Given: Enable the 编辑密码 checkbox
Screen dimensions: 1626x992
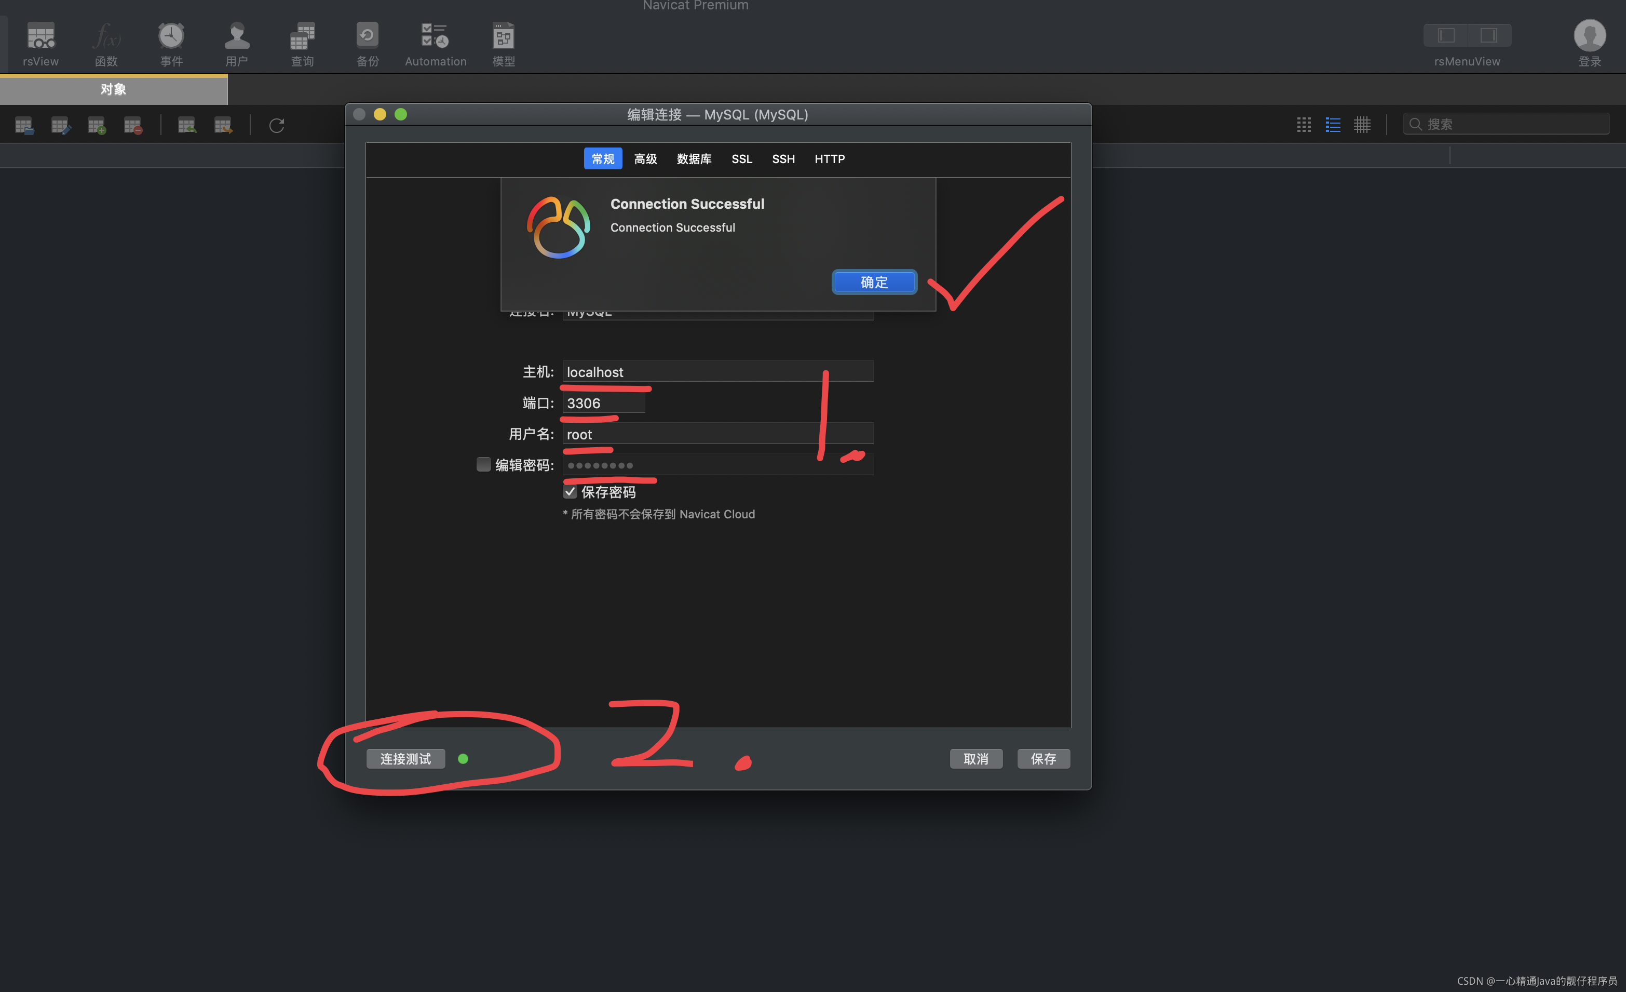Looking at the screenshot, I should 484,465.
